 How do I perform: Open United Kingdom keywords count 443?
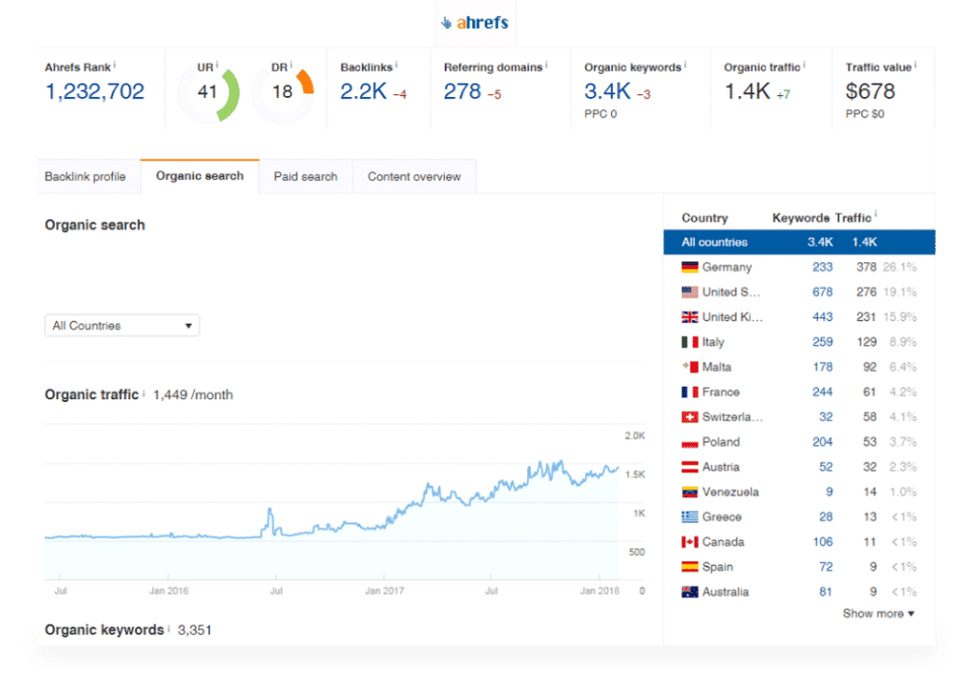[x=823, y=317]
